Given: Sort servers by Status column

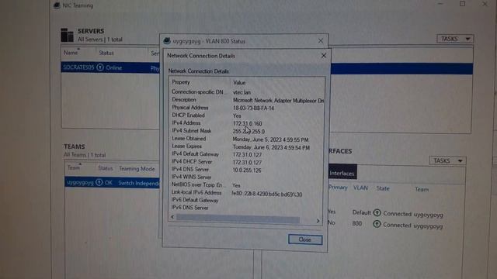Looking at the screenshot, I should [x=106, y=53].
